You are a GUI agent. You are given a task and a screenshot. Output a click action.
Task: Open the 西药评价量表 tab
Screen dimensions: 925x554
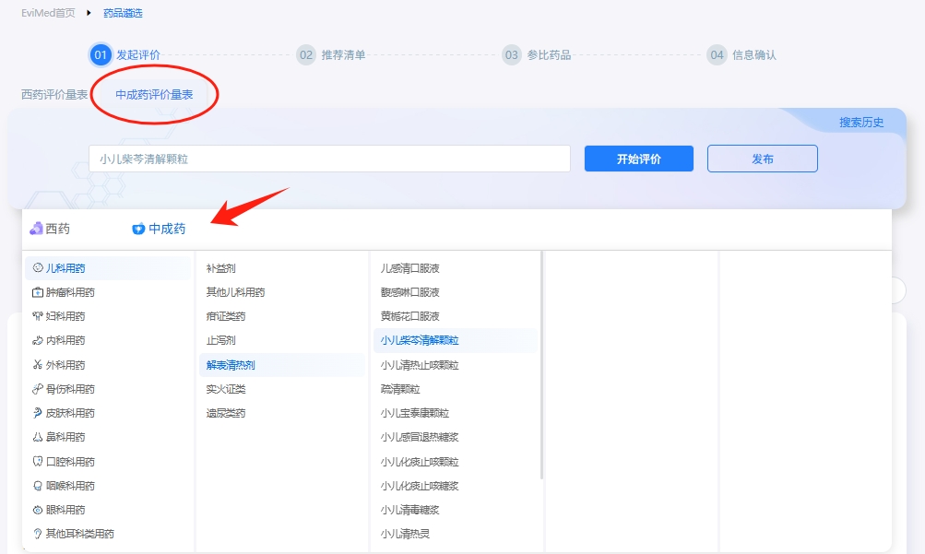(x=54, y=94)
